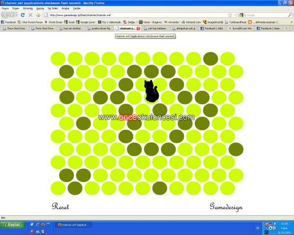Click the TR language indicator in the taskbar
This screenshot has height=235, width=294.
coord(258,228)
